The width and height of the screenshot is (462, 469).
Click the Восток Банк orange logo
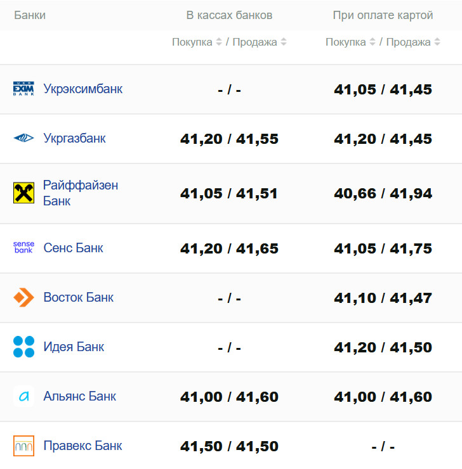point(23,297)
